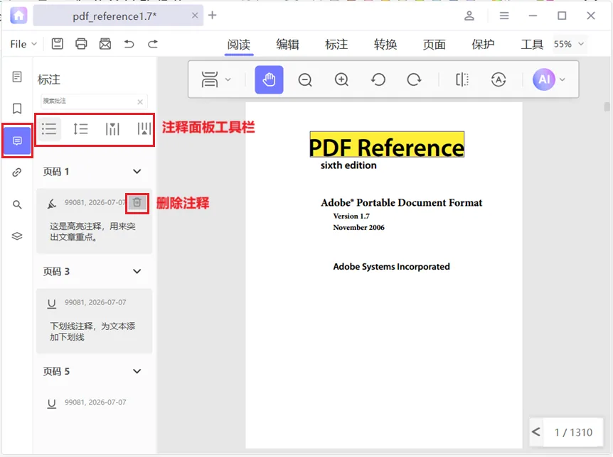Viewport: 613px width, 457px height.
Task: Print the document using the printer icon
Action: [81, 44]
